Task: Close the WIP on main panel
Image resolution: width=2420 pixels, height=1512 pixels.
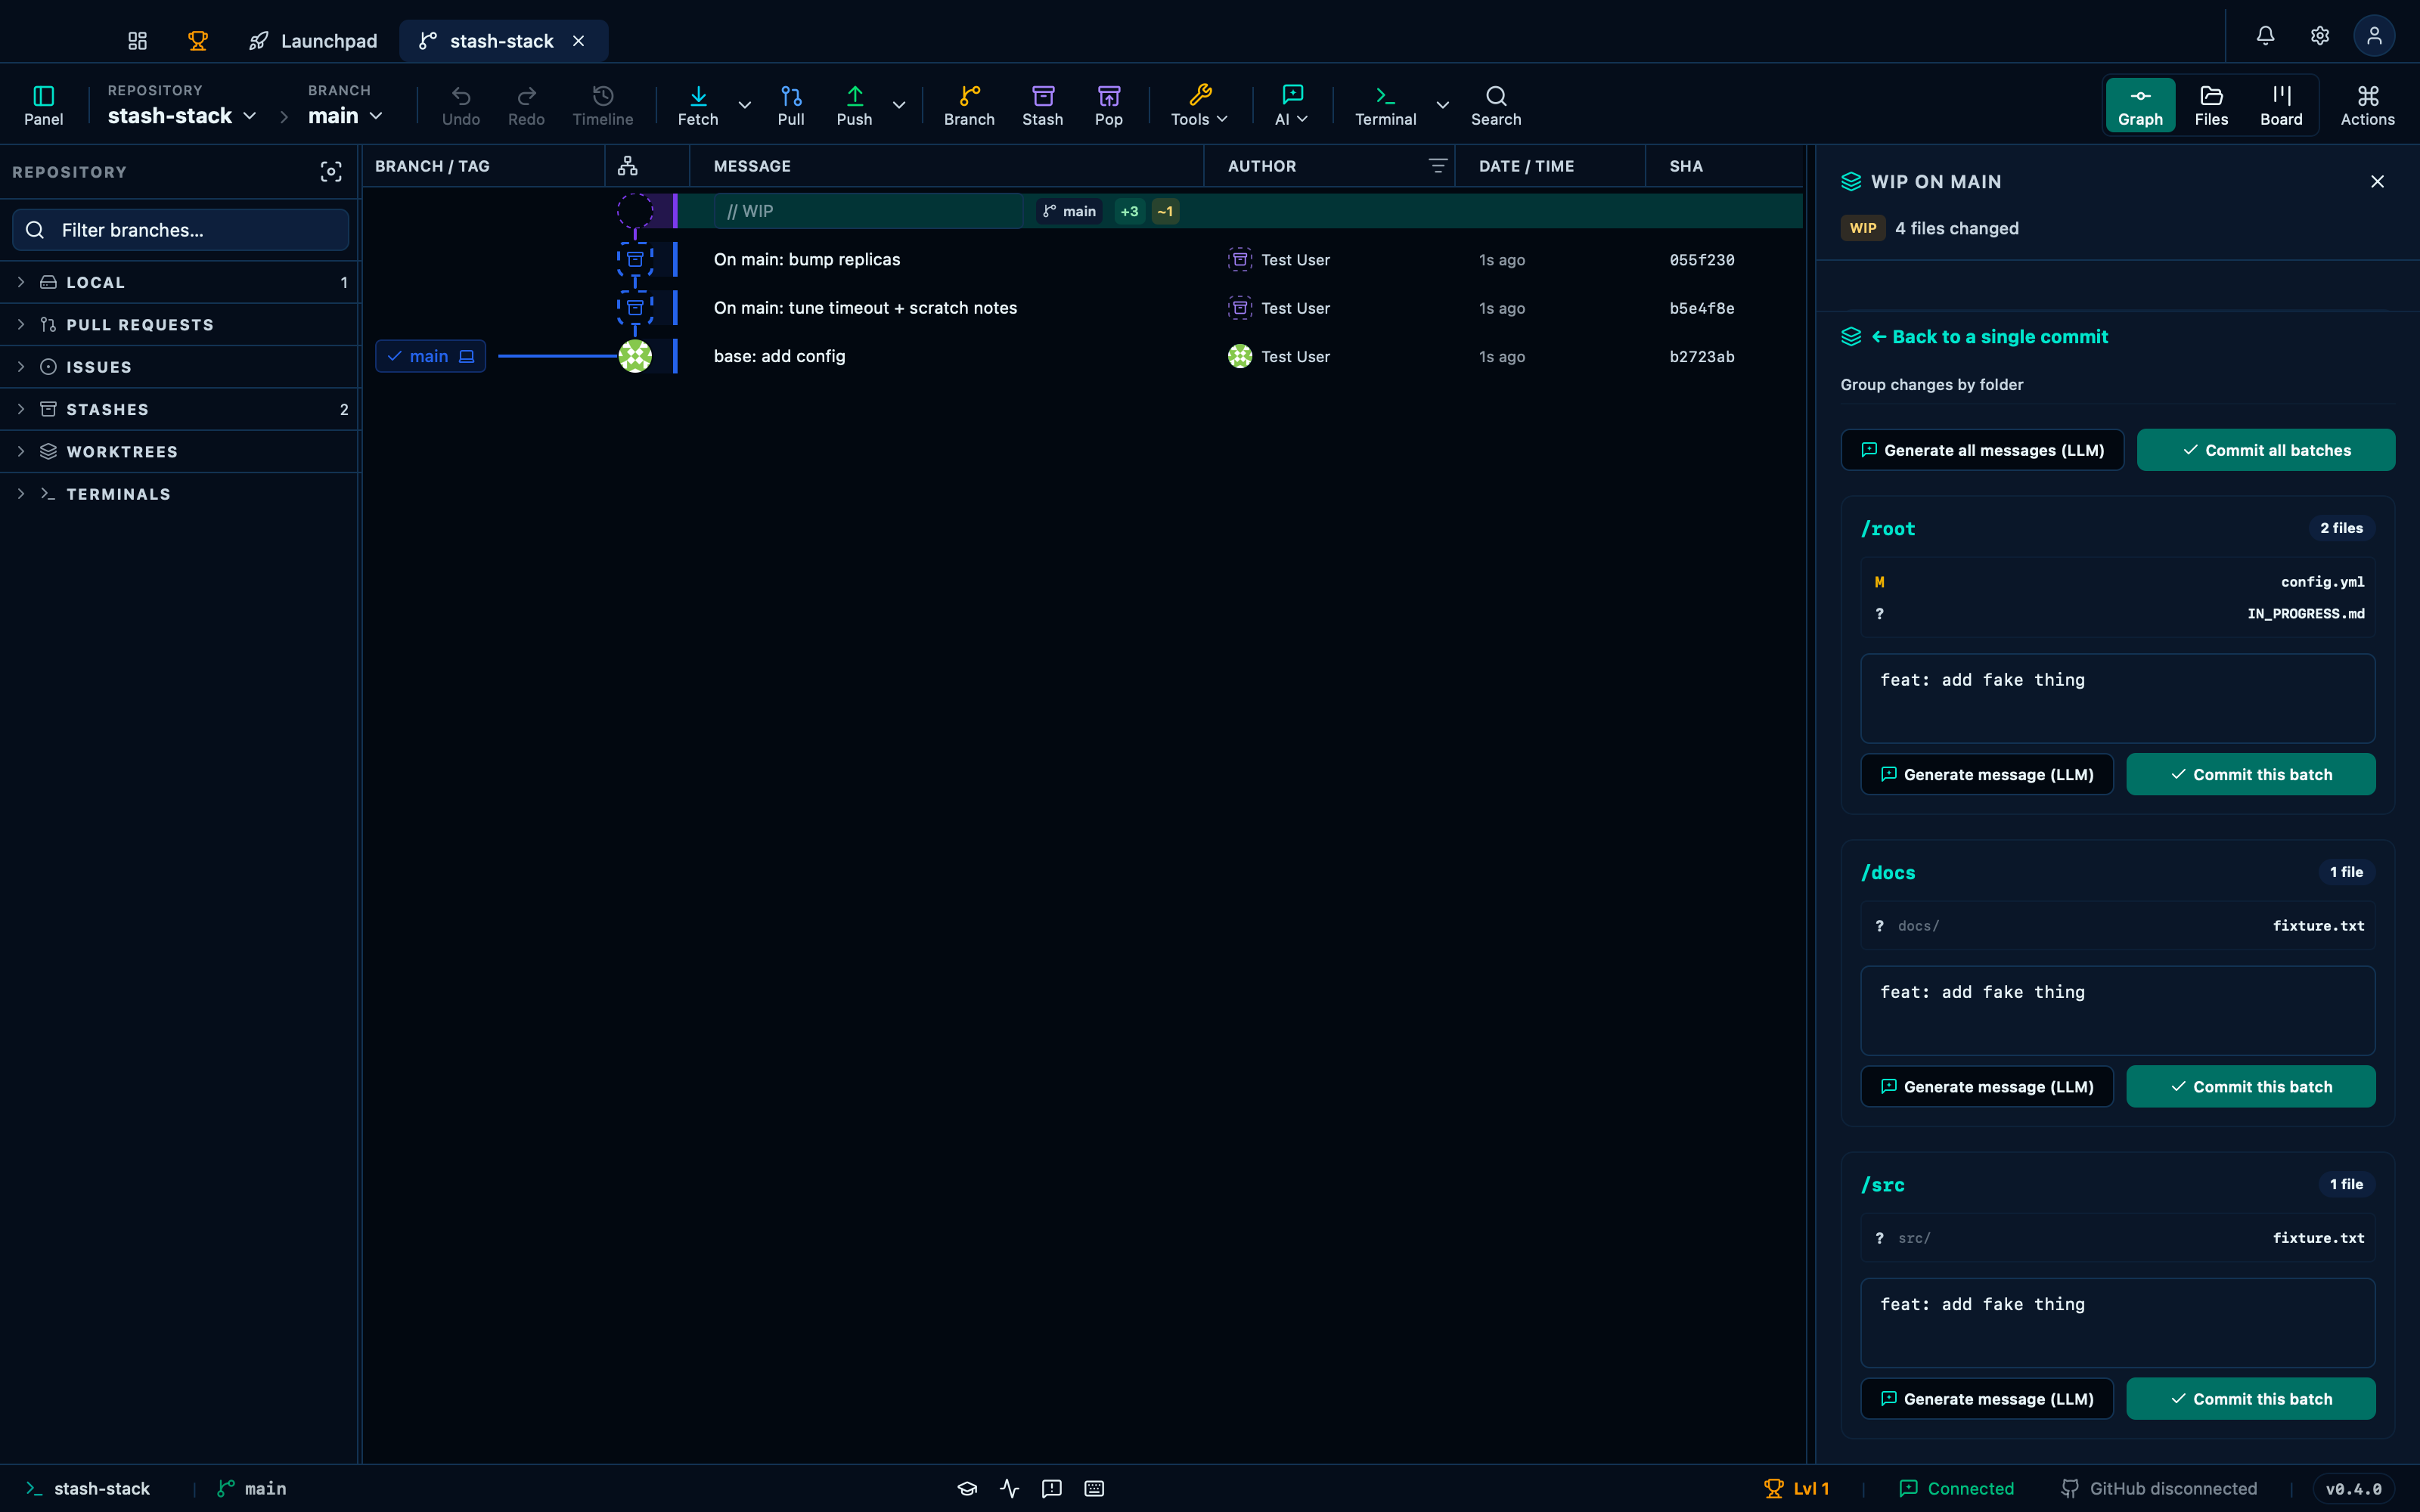Action: click(2377, 181)
